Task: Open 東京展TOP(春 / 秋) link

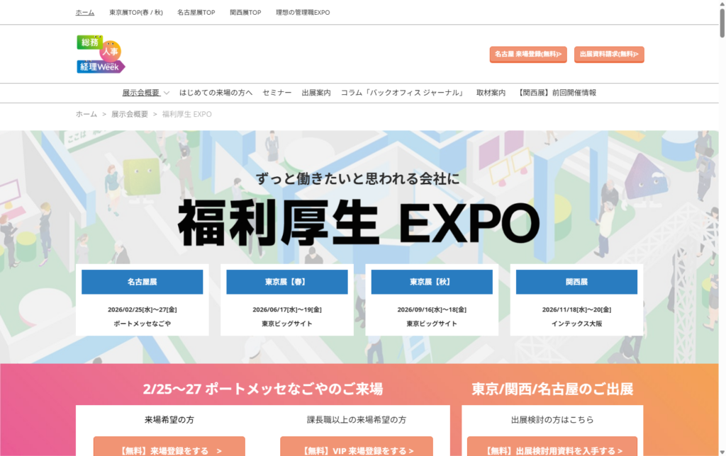Action: [135, 13]
